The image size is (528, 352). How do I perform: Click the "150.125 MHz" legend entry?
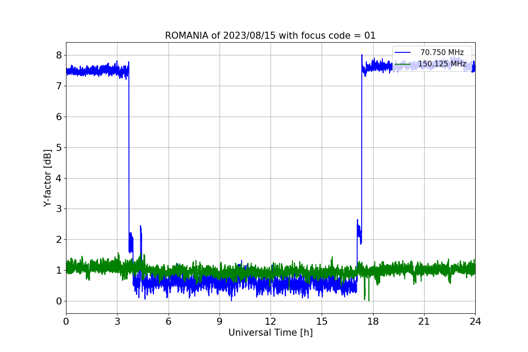(442, 64)
